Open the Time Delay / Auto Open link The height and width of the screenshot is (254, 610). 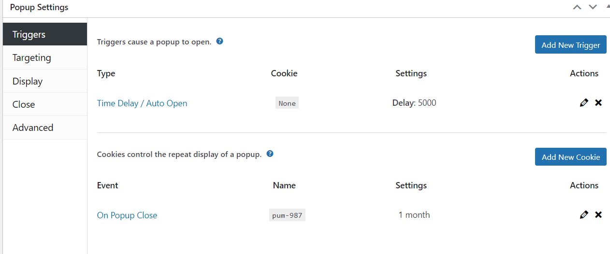coord(142,103)
